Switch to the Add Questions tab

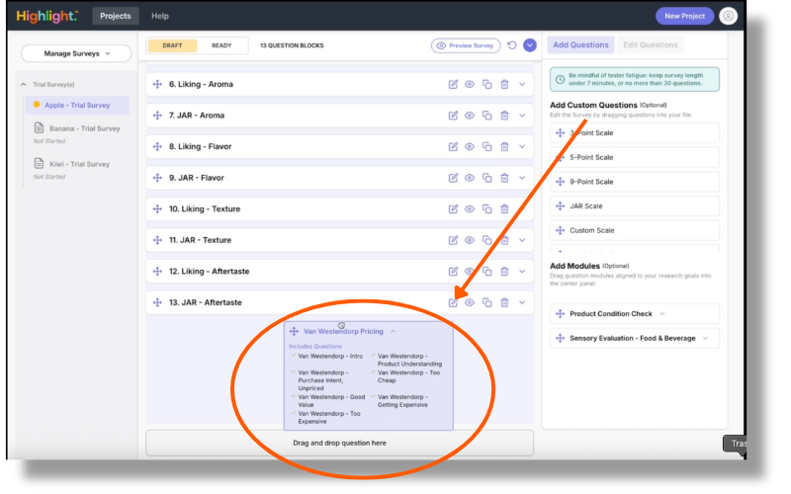pyautogui.click(x=580, y=44)
